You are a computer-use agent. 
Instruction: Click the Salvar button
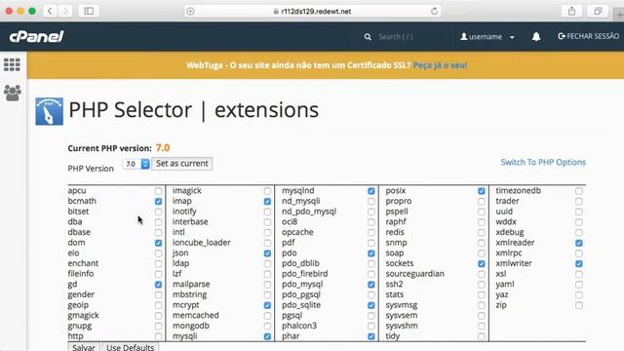(x=84, y=347)
